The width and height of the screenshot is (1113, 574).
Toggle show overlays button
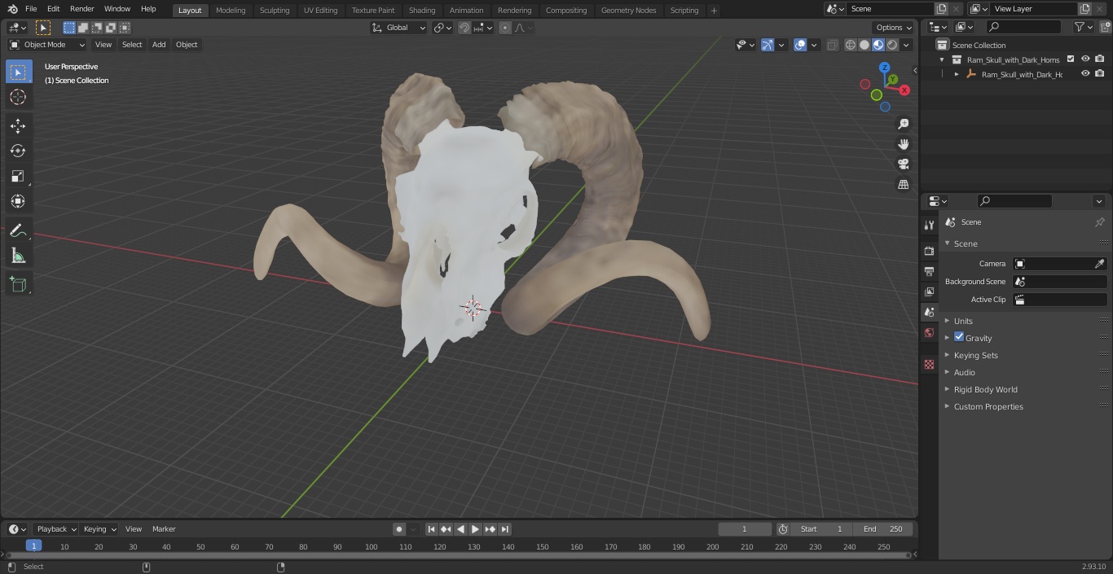800,45
